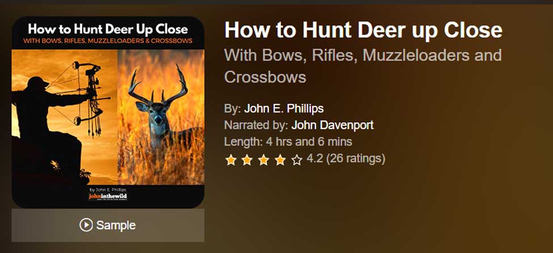Click the second gold rating star
The height and width of the screenshot is (253, 553).
247,160
